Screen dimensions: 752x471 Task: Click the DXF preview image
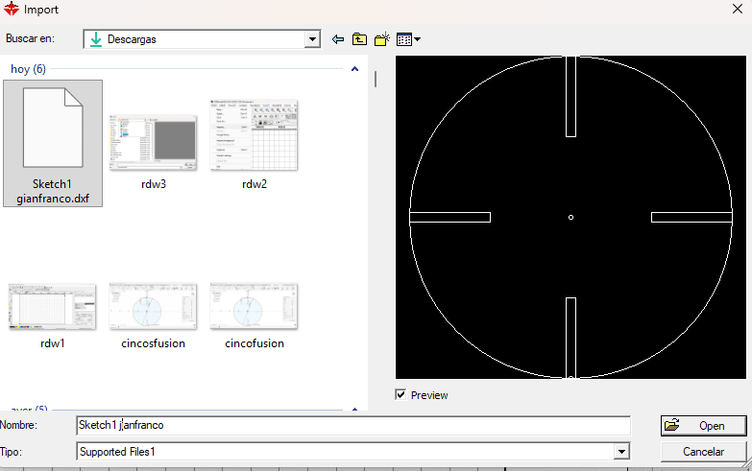[x=570, y=217]
